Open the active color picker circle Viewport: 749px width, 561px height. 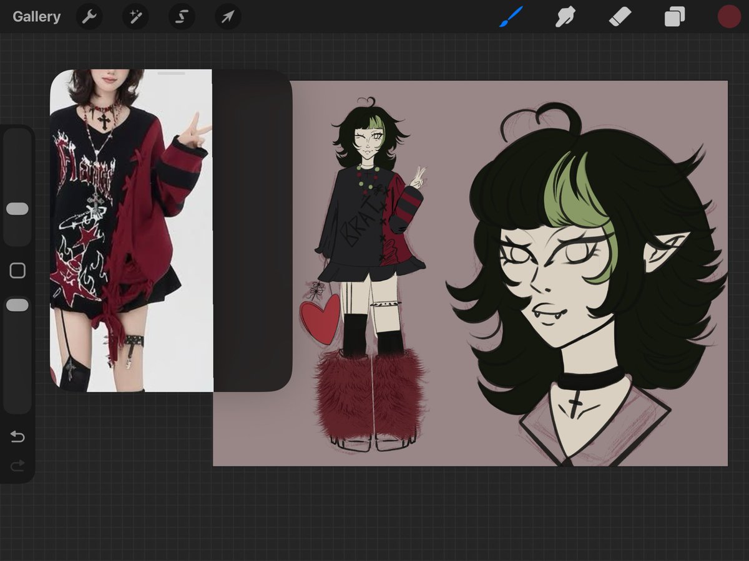click(x=728, y=17)
